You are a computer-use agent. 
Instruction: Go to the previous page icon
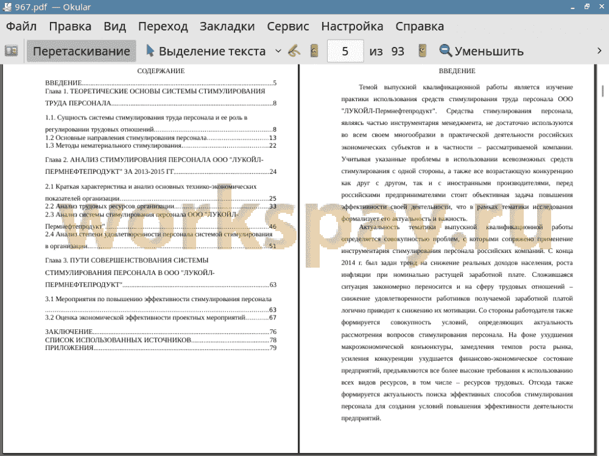314,51
